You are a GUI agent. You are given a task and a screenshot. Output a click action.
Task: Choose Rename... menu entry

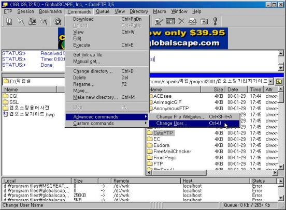point(107,84)
